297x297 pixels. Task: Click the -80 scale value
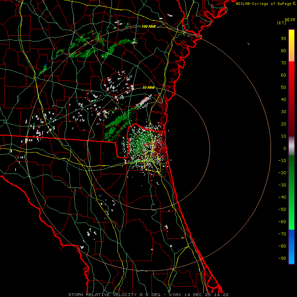[282, 246]
